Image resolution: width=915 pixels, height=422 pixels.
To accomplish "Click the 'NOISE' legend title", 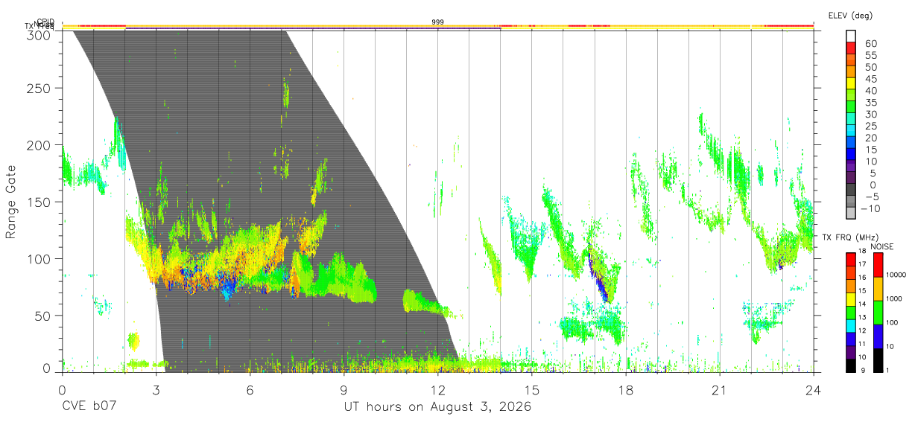I will click(881, 246).
